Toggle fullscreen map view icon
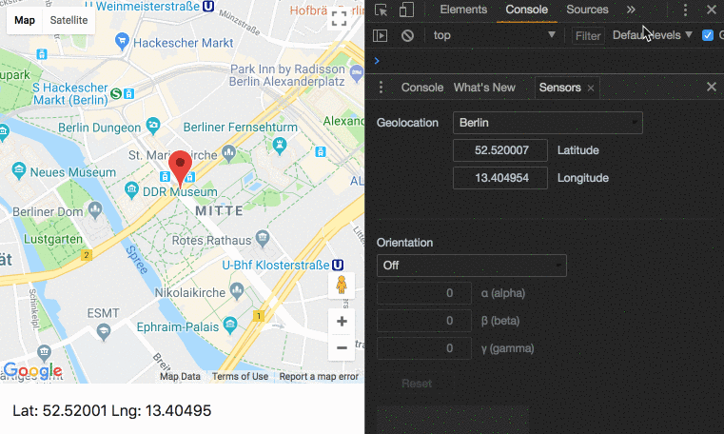Screen dimensions: 724x434 (x=339, y=18)
